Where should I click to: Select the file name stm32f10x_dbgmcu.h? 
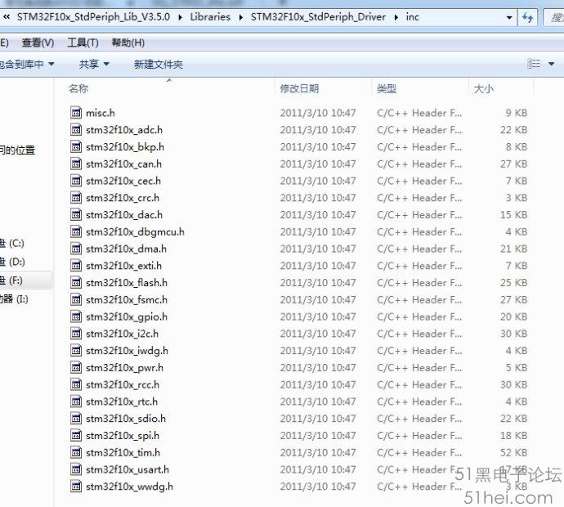point(135,231)
